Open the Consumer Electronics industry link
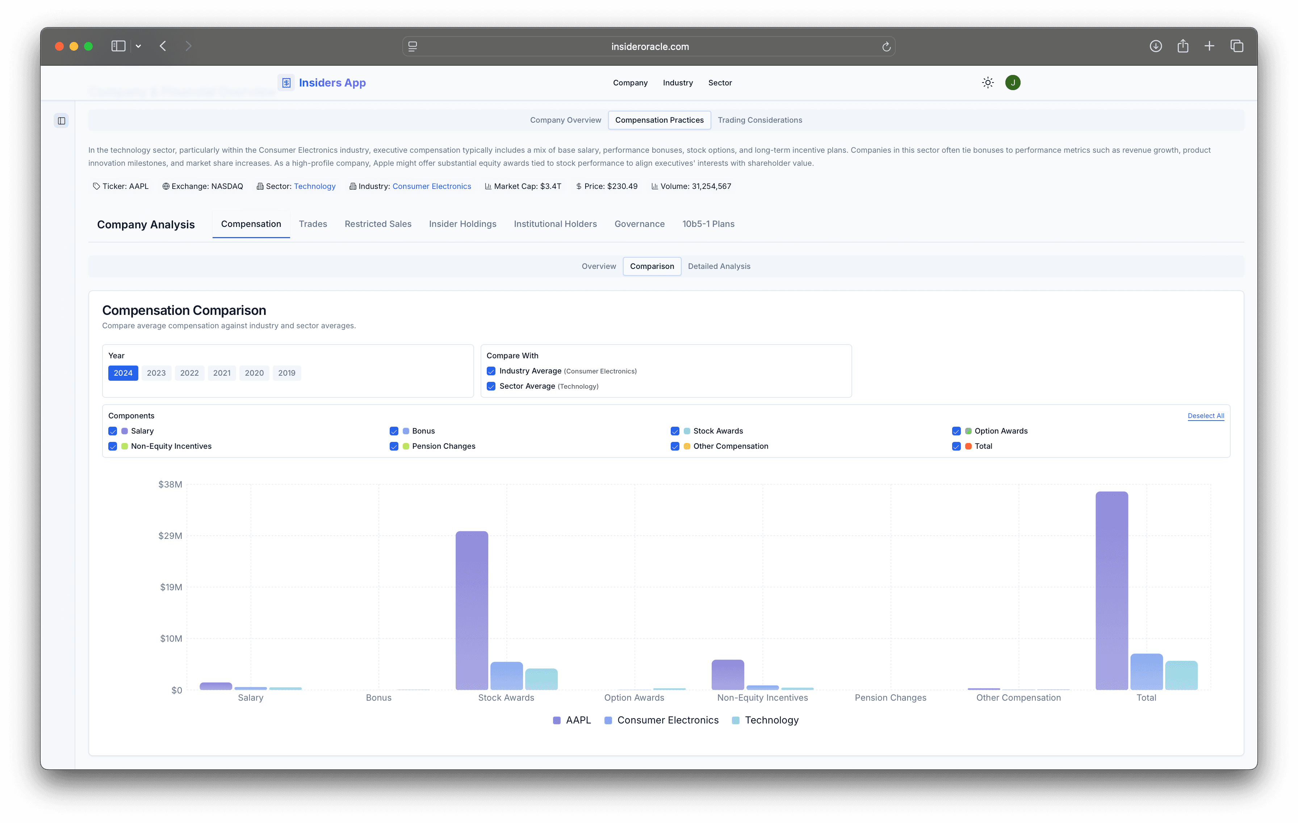The width and height of the screenshot is (1298, 823). click(431, 186)
